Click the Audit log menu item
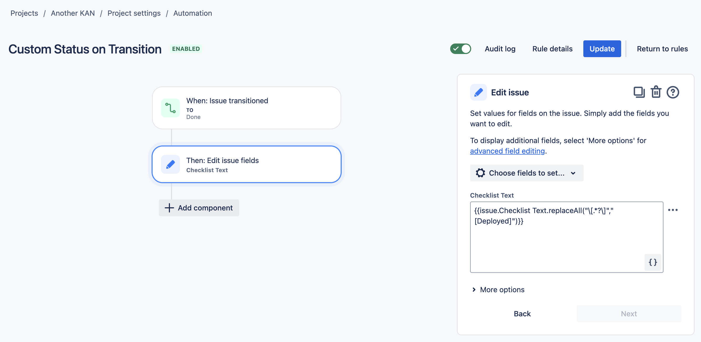This screenshot has height=342, width=701. [x=500, y=48]
